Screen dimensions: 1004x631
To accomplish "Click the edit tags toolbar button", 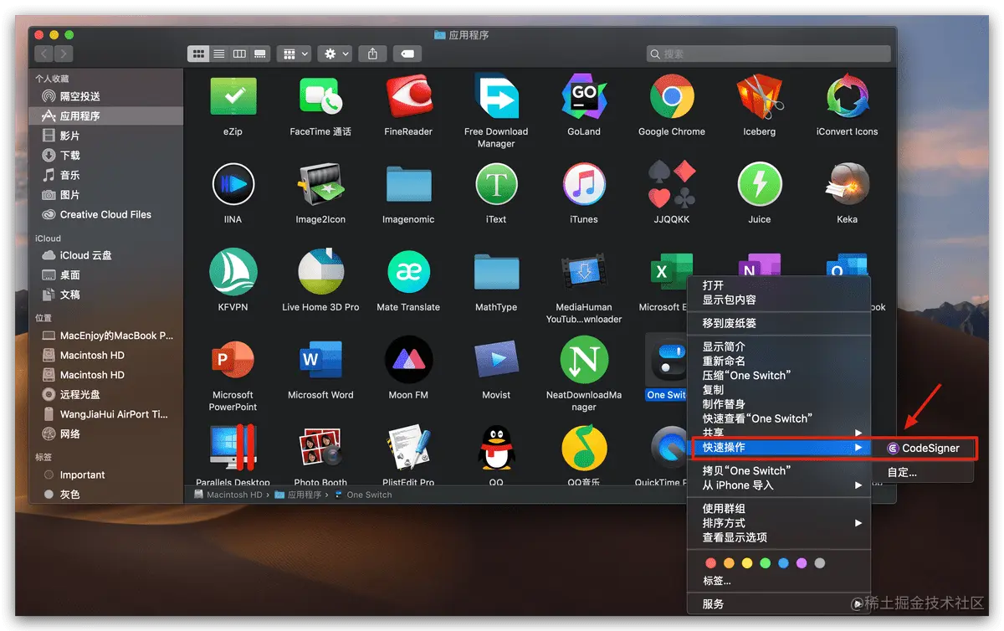I will 407,54.
